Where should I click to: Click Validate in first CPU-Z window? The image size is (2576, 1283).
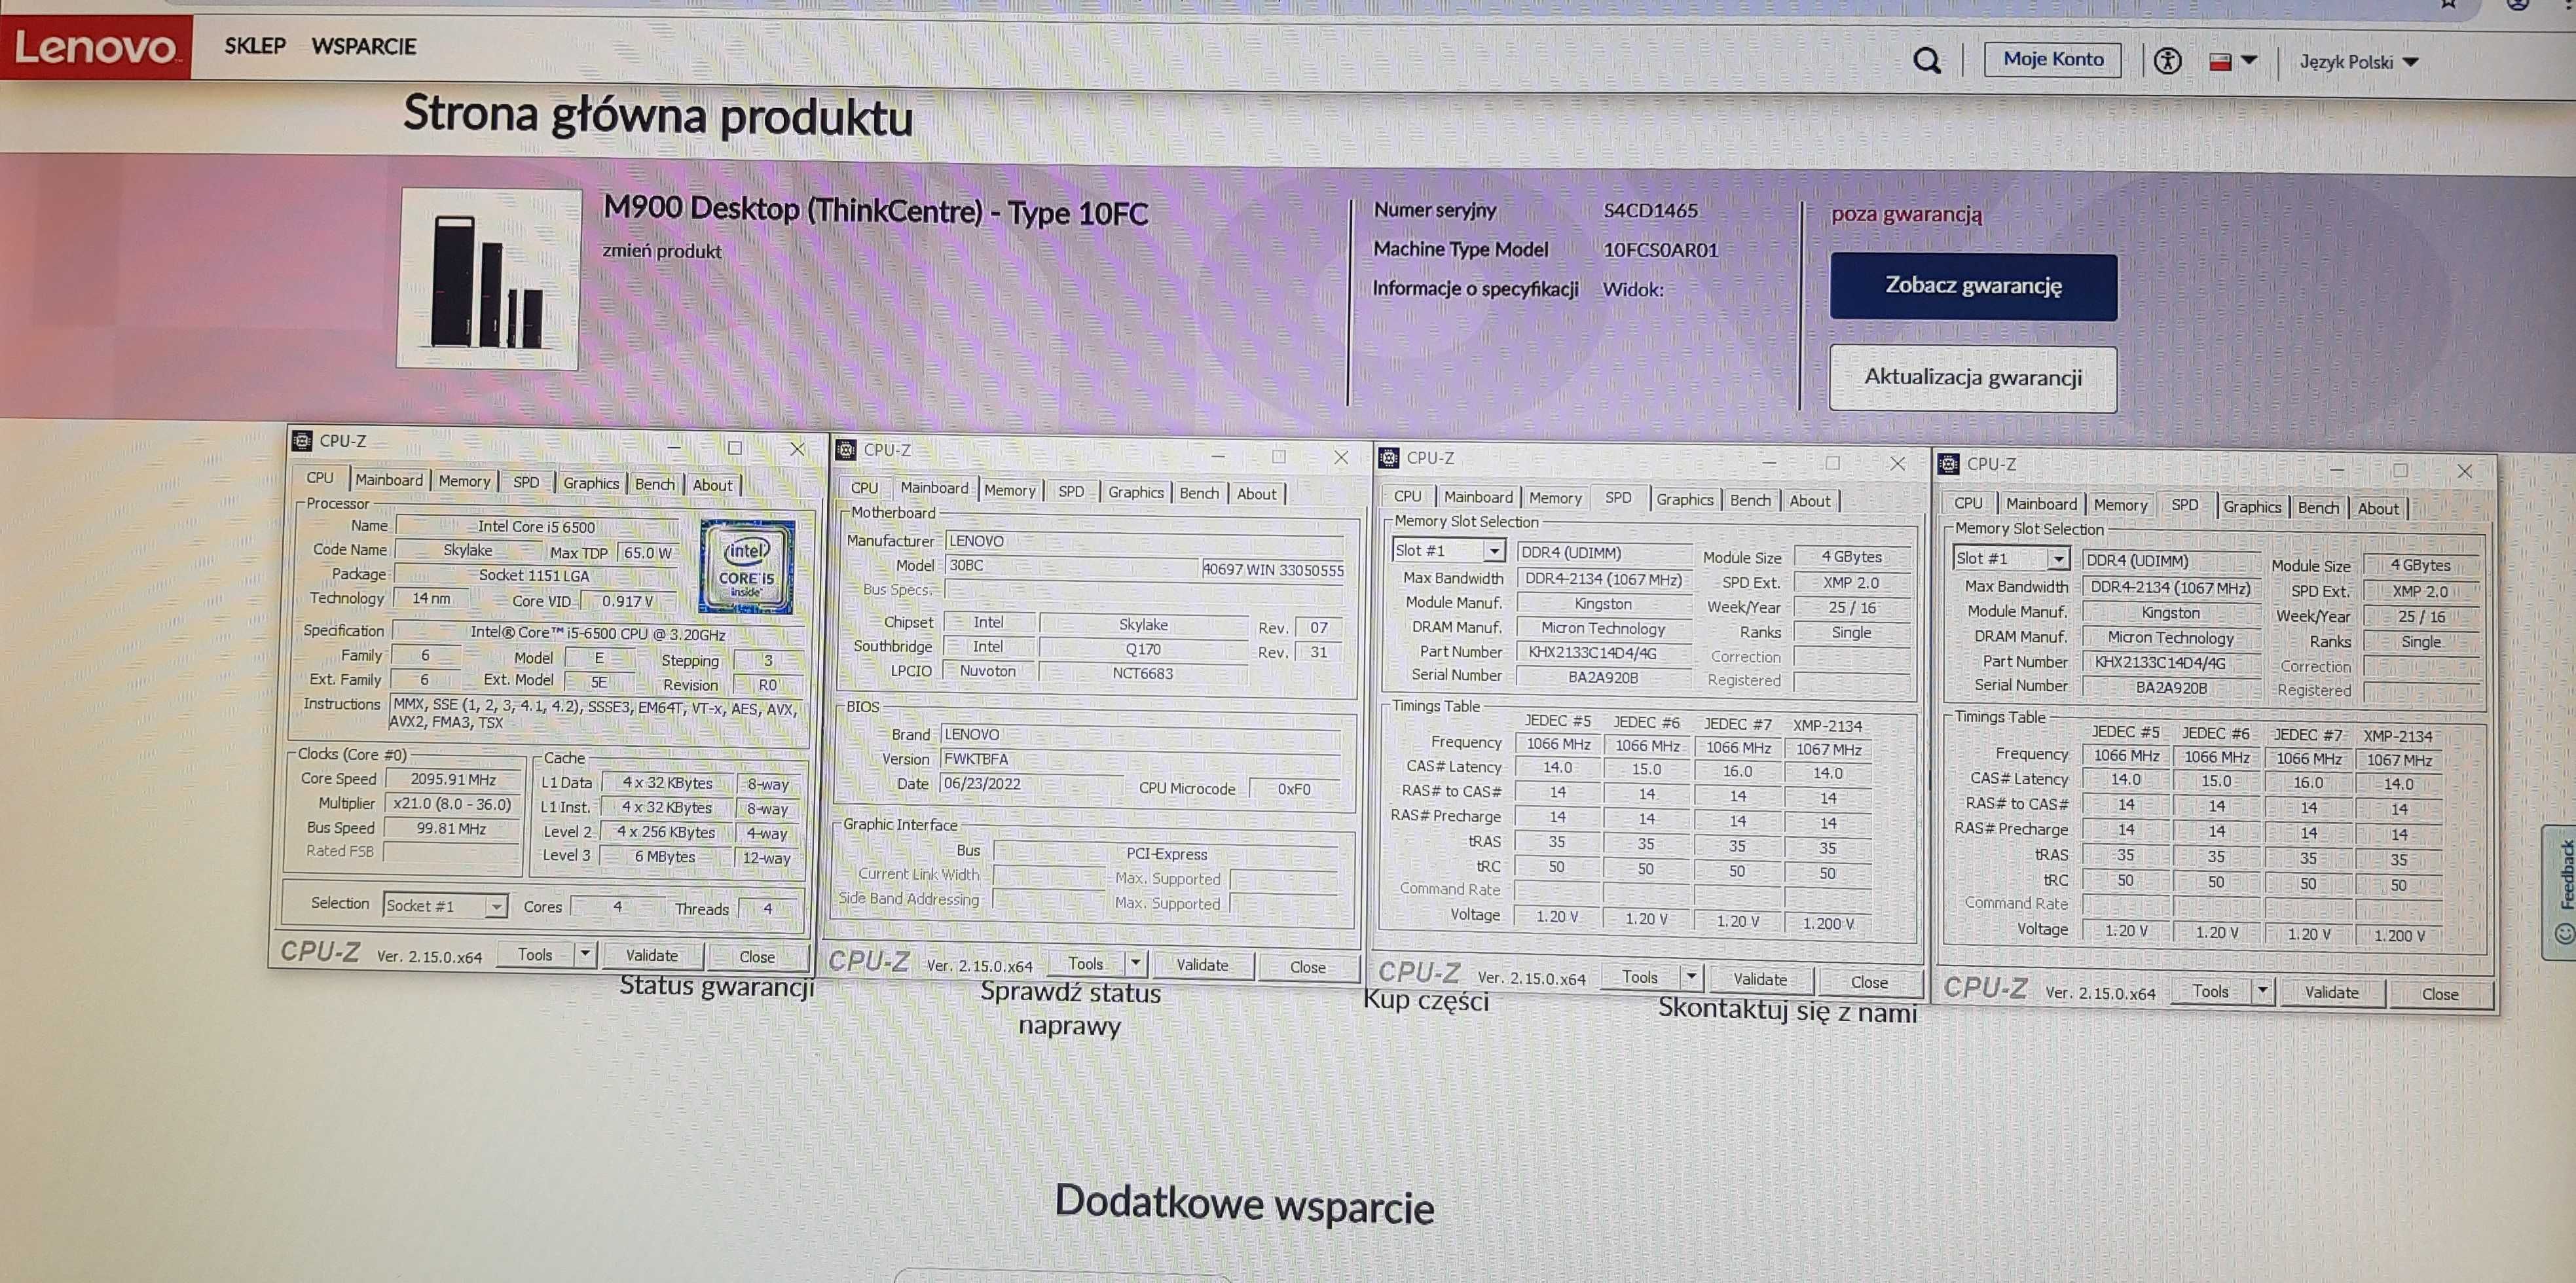pyautogui.click(x=652, y=956)
